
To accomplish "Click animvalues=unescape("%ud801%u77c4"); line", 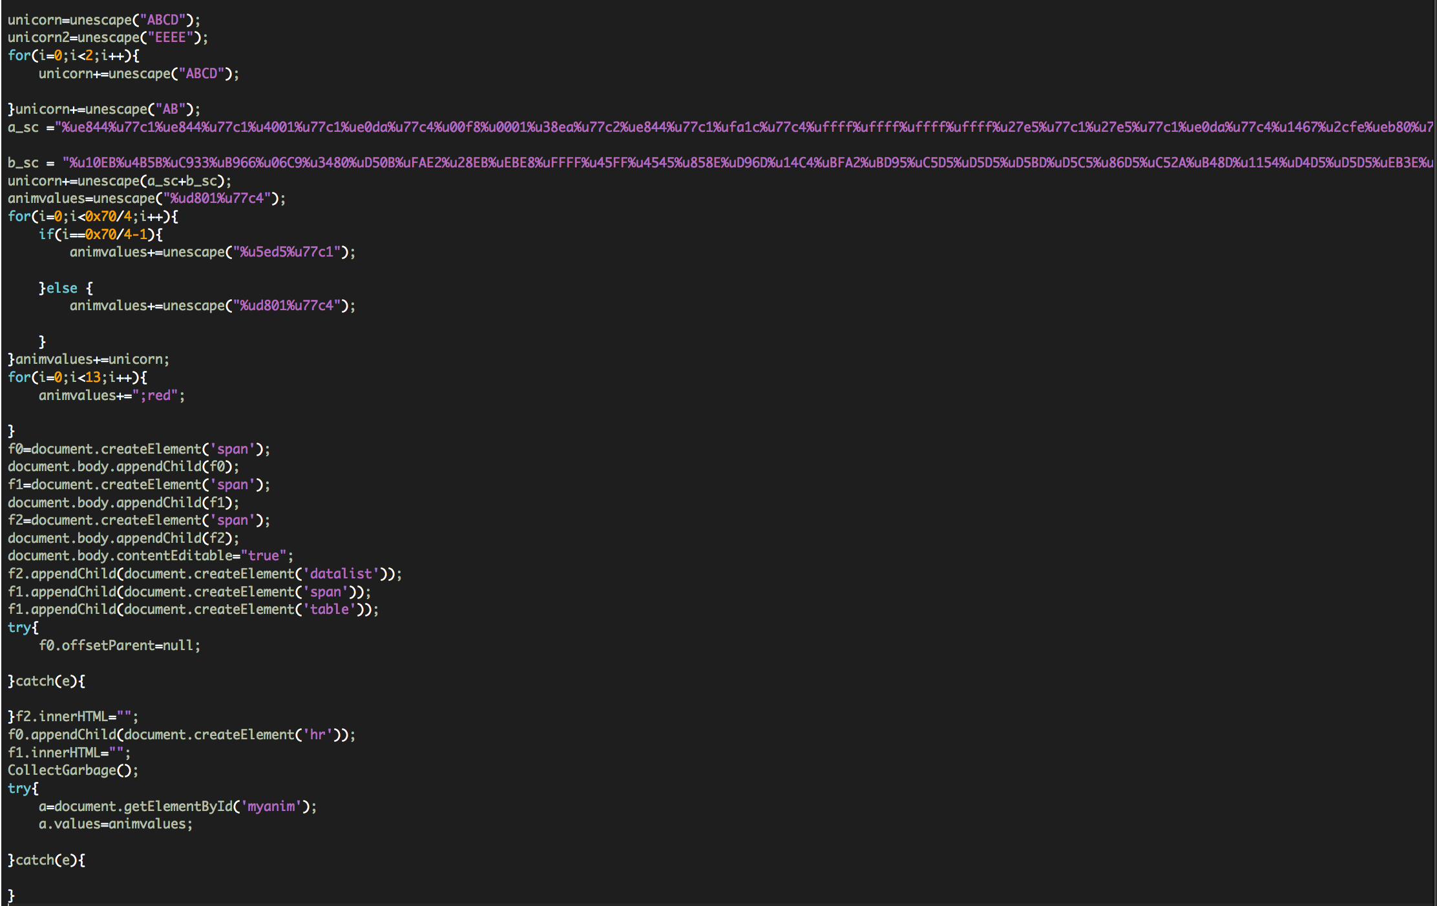I will [x=147, y=198].
